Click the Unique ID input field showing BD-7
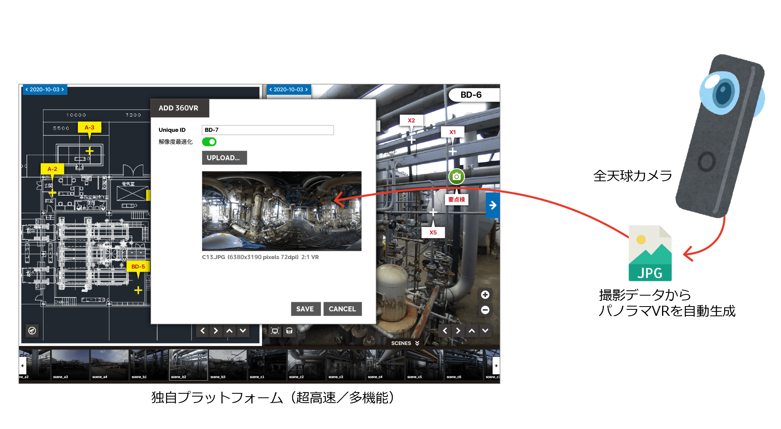This screenshot has width=781, height=429. [x=268, y=130]
